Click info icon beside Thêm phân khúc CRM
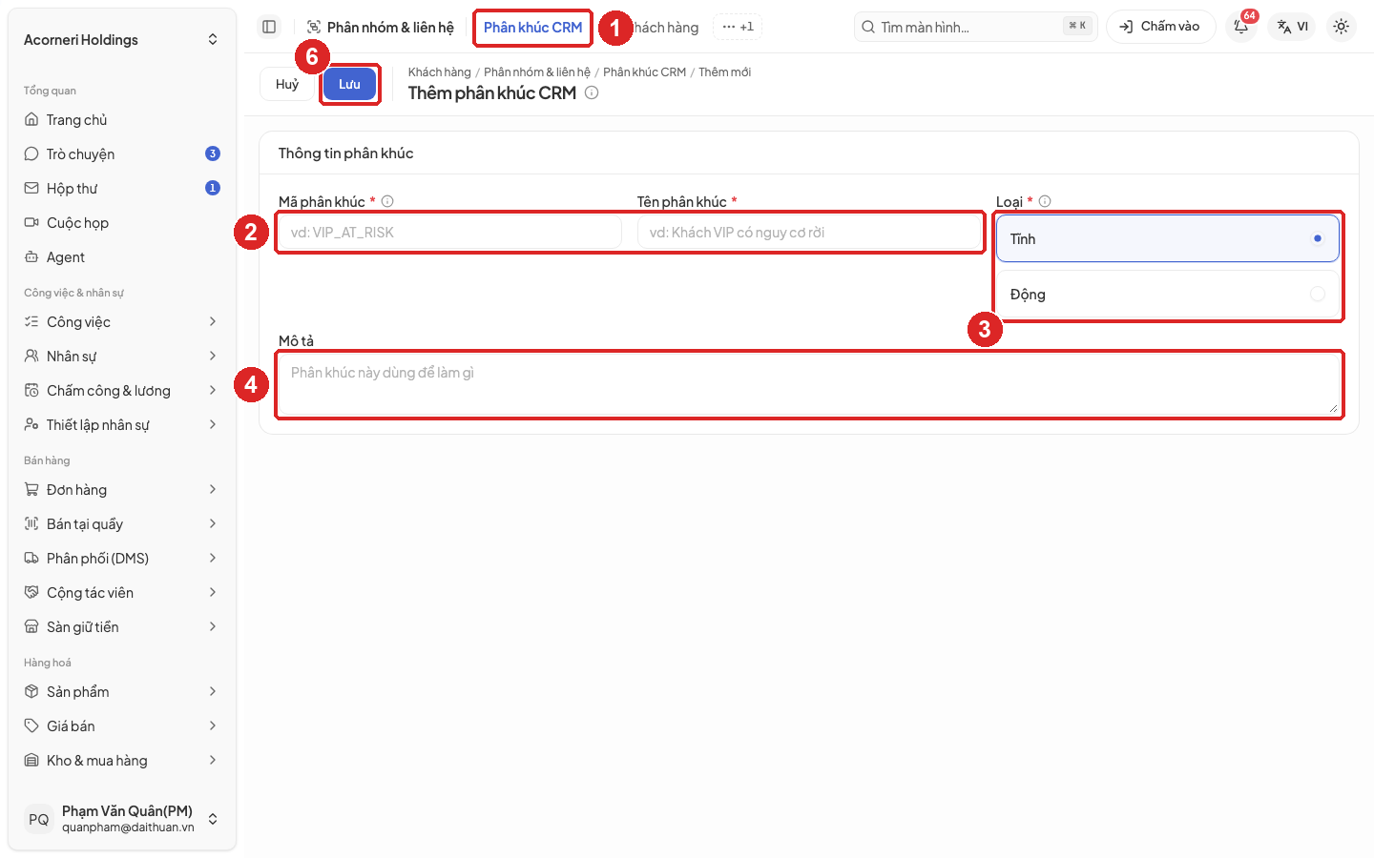The image size is (1374, 858). pyautogui.click(x=592, y=92)
